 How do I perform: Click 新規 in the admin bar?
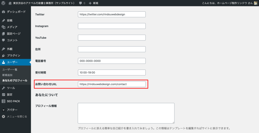95,3
